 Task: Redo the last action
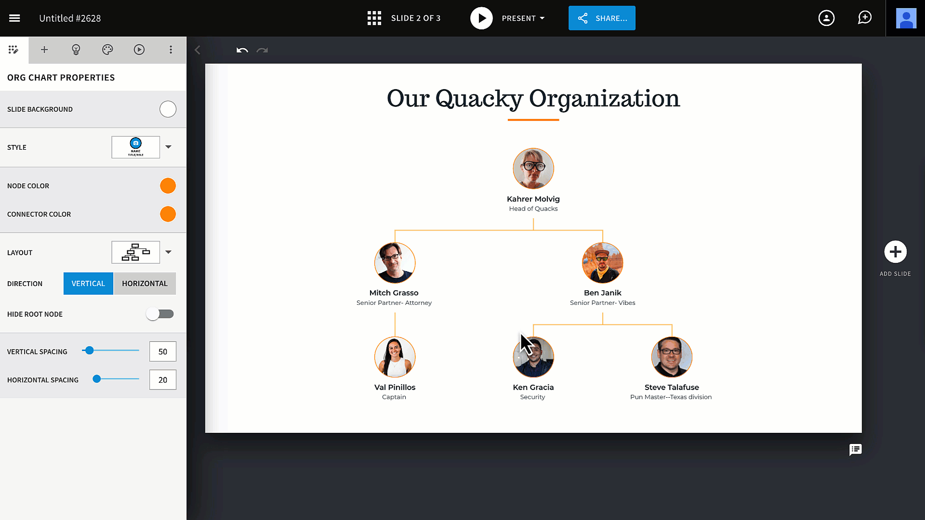pyautogui.click(x=262, y=50)
